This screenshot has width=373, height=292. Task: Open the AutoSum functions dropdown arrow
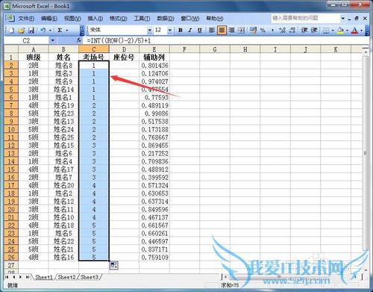click(x=67, y=31)
